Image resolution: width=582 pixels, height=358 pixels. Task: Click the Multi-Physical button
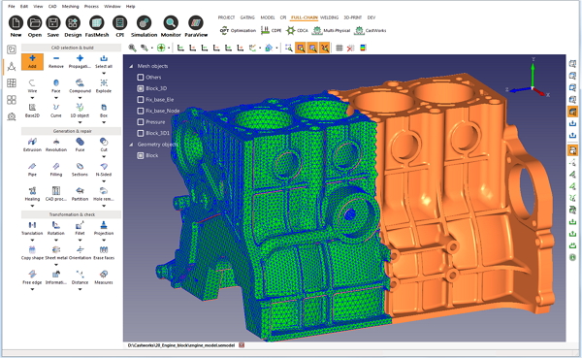click(x=331, y=30)
